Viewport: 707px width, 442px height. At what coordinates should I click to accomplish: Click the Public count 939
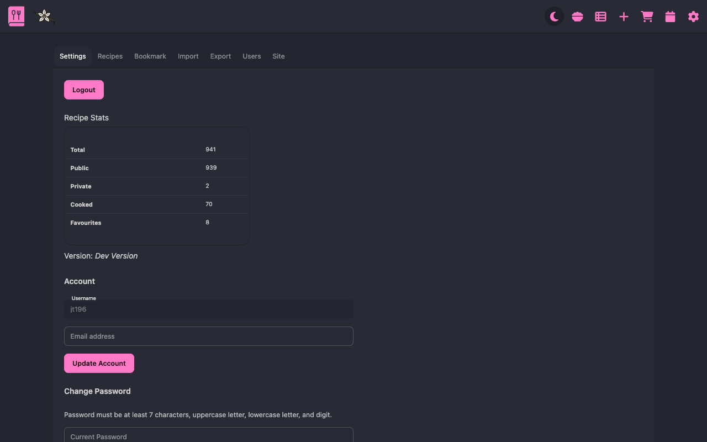[211, 168]
